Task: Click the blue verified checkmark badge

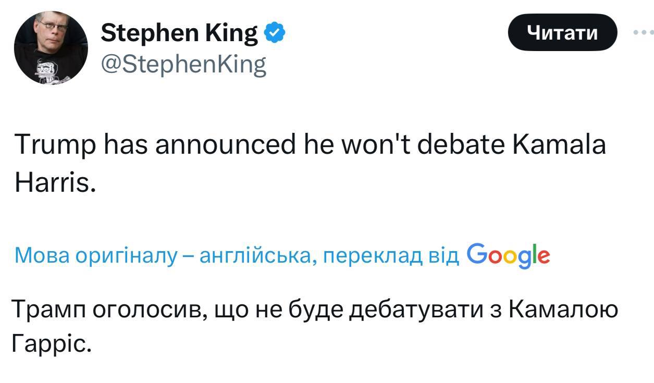Action: tap(275, 34)
